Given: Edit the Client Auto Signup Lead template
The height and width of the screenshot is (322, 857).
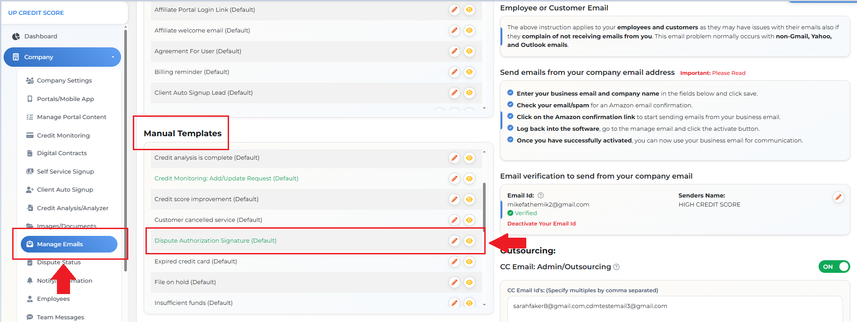Looking at the screenshot, I should point(454,92).
